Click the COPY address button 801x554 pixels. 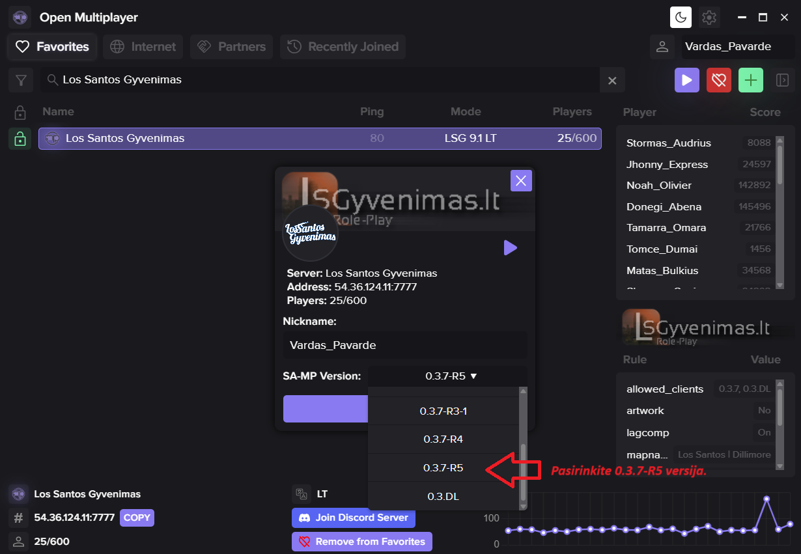(x=137, y=518)
